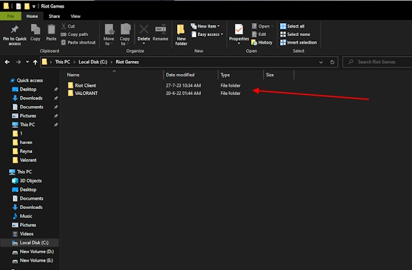The image size is (412, 270).
Task: Switch to the Share tab
Action: (54, 16)
